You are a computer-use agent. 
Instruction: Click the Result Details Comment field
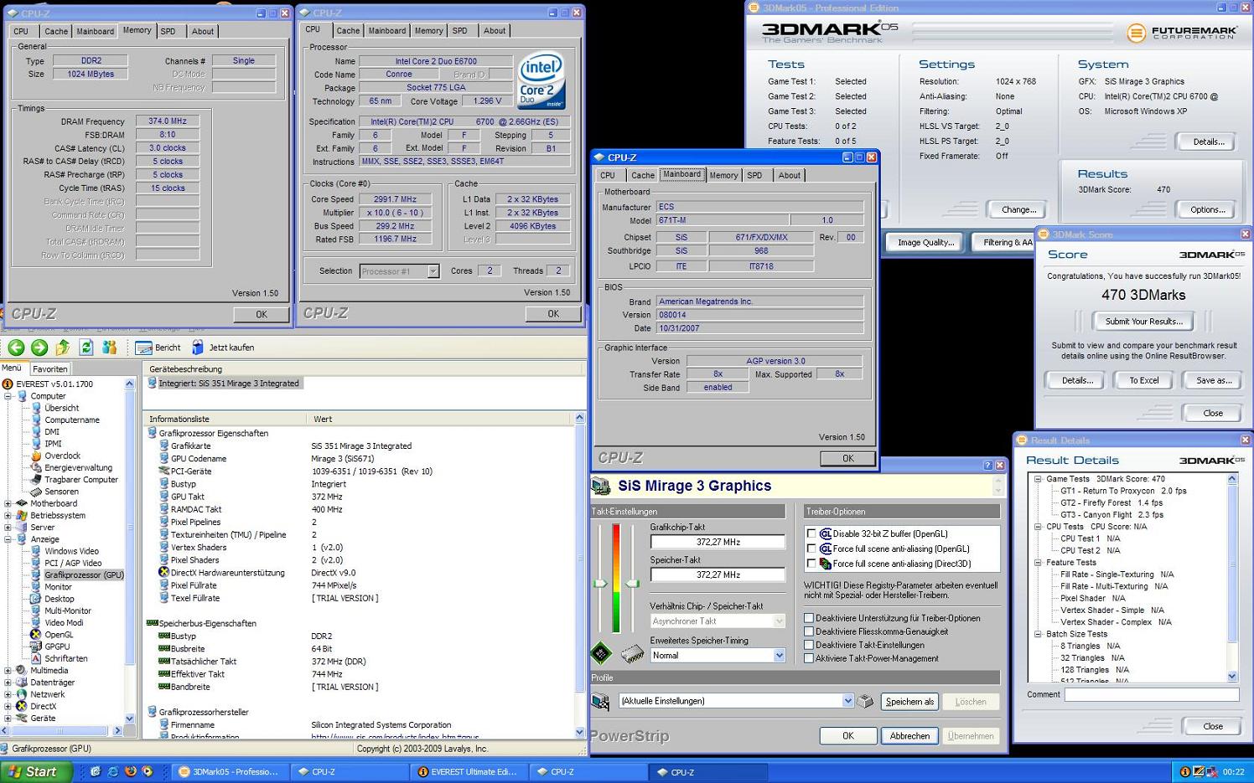tap(1151, 694)
